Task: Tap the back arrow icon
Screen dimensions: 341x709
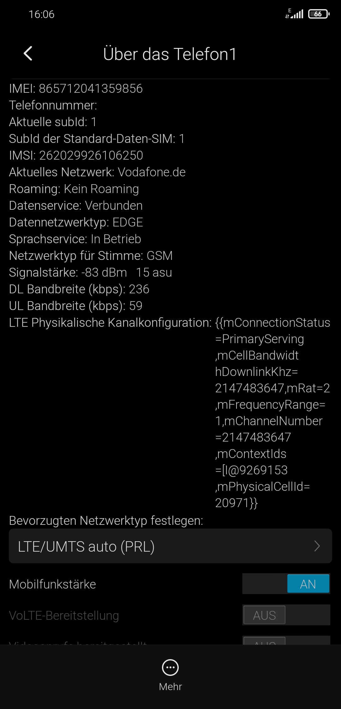Action: (28, 53)
